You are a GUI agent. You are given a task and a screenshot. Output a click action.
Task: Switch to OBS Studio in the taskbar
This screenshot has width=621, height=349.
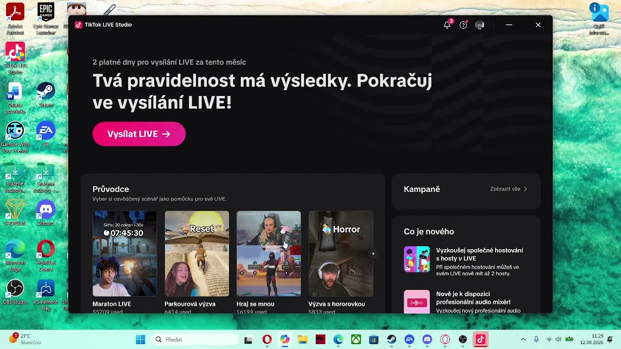pyautogui.click(x=463, y=339)
